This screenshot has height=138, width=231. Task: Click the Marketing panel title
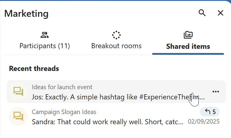(26, 13)
